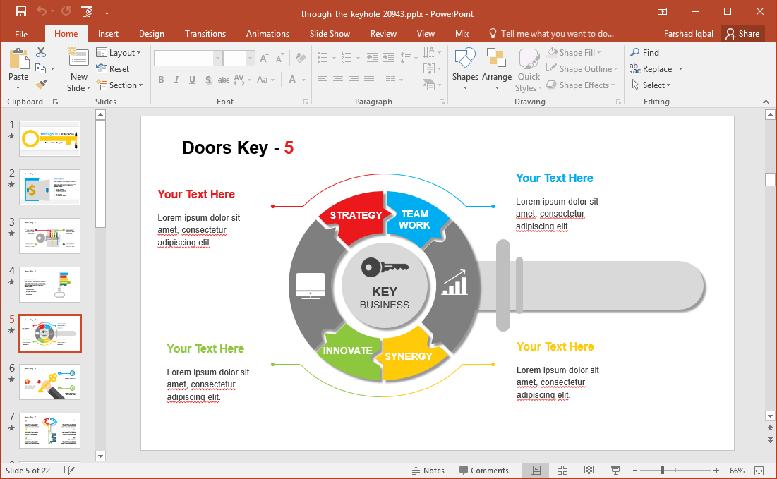This screenshot has height=479, width=777.
Task: Toggle the Comments pane
Action: tap(483, 471)
